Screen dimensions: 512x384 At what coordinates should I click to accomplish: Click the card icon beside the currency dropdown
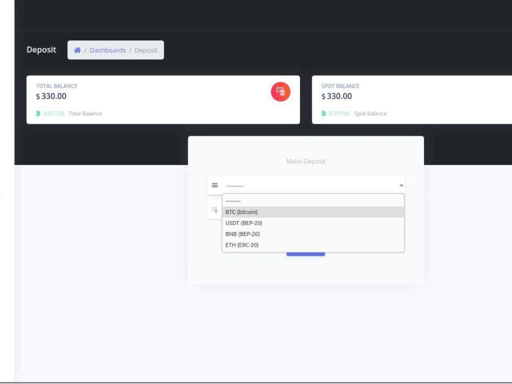215,185
